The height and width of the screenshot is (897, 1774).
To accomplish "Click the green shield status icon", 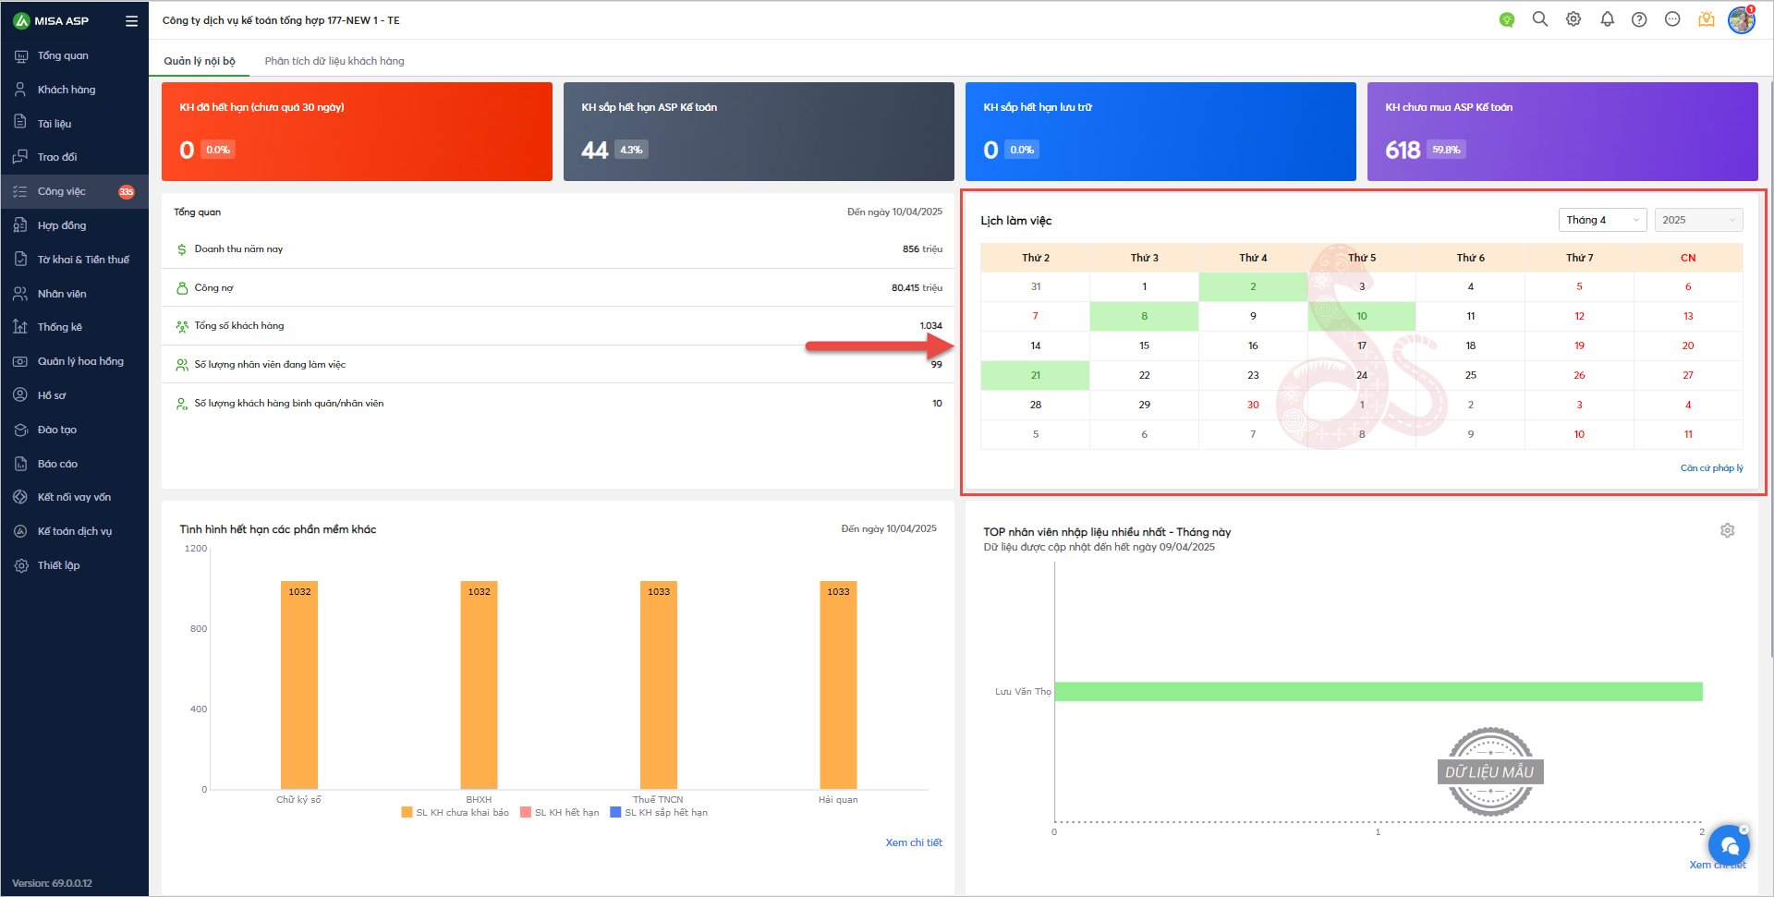I will pyautogui.click(x=1507, y=19).
